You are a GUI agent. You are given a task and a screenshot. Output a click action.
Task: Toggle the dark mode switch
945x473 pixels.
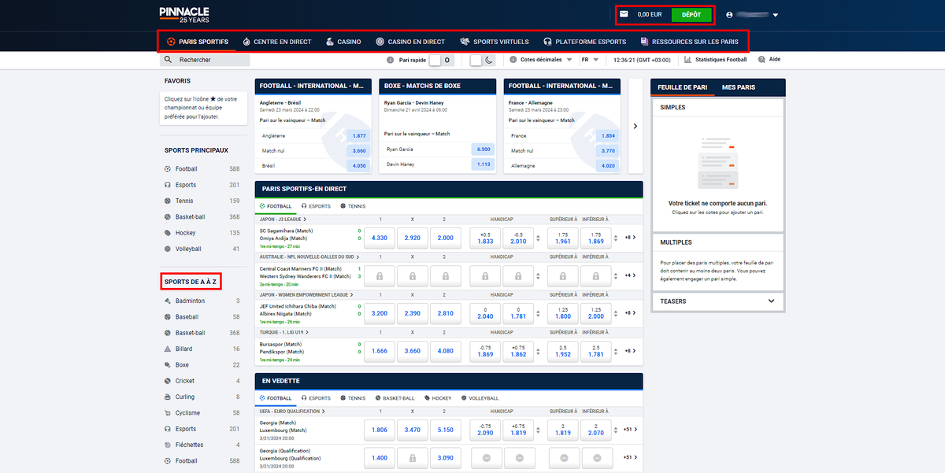click(x=483, y=60)
